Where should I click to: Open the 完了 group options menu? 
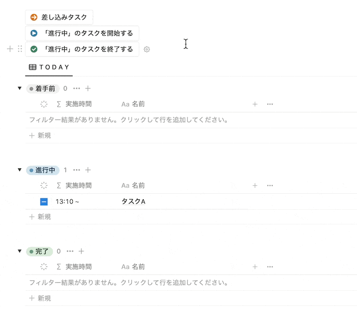(x=70, y=251)
